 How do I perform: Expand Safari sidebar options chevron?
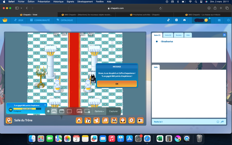21,8
